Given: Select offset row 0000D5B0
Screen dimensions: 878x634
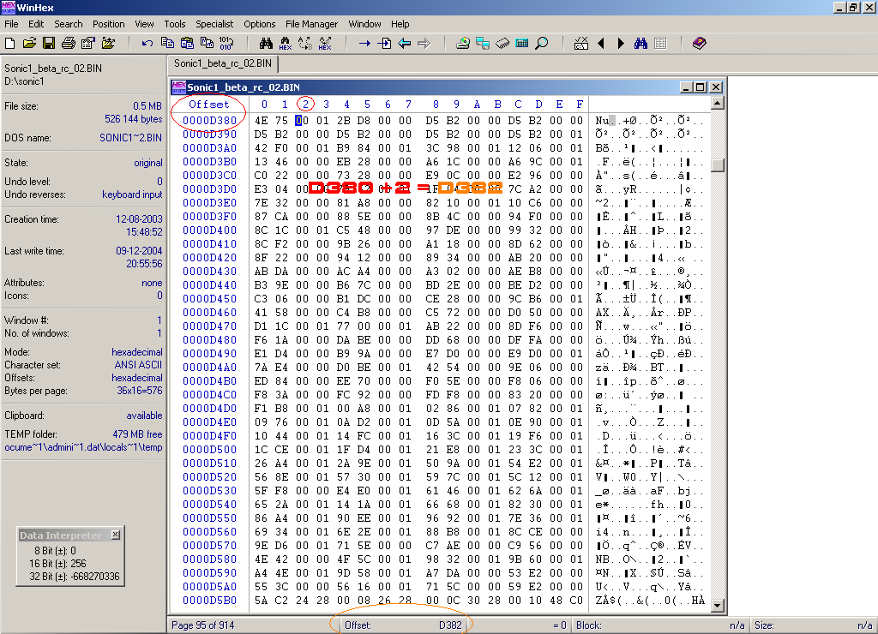Looking at the screenshot, I should click(x=209, y=601).
